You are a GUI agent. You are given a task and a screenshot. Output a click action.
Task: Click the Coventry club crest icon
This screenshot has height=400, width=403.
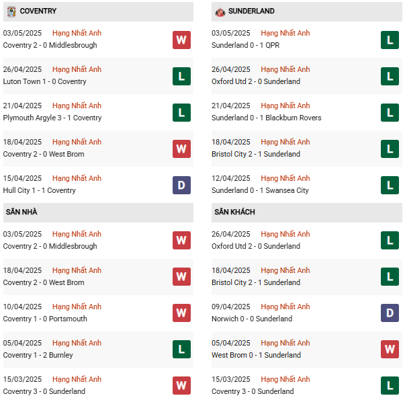coord(11,11)
